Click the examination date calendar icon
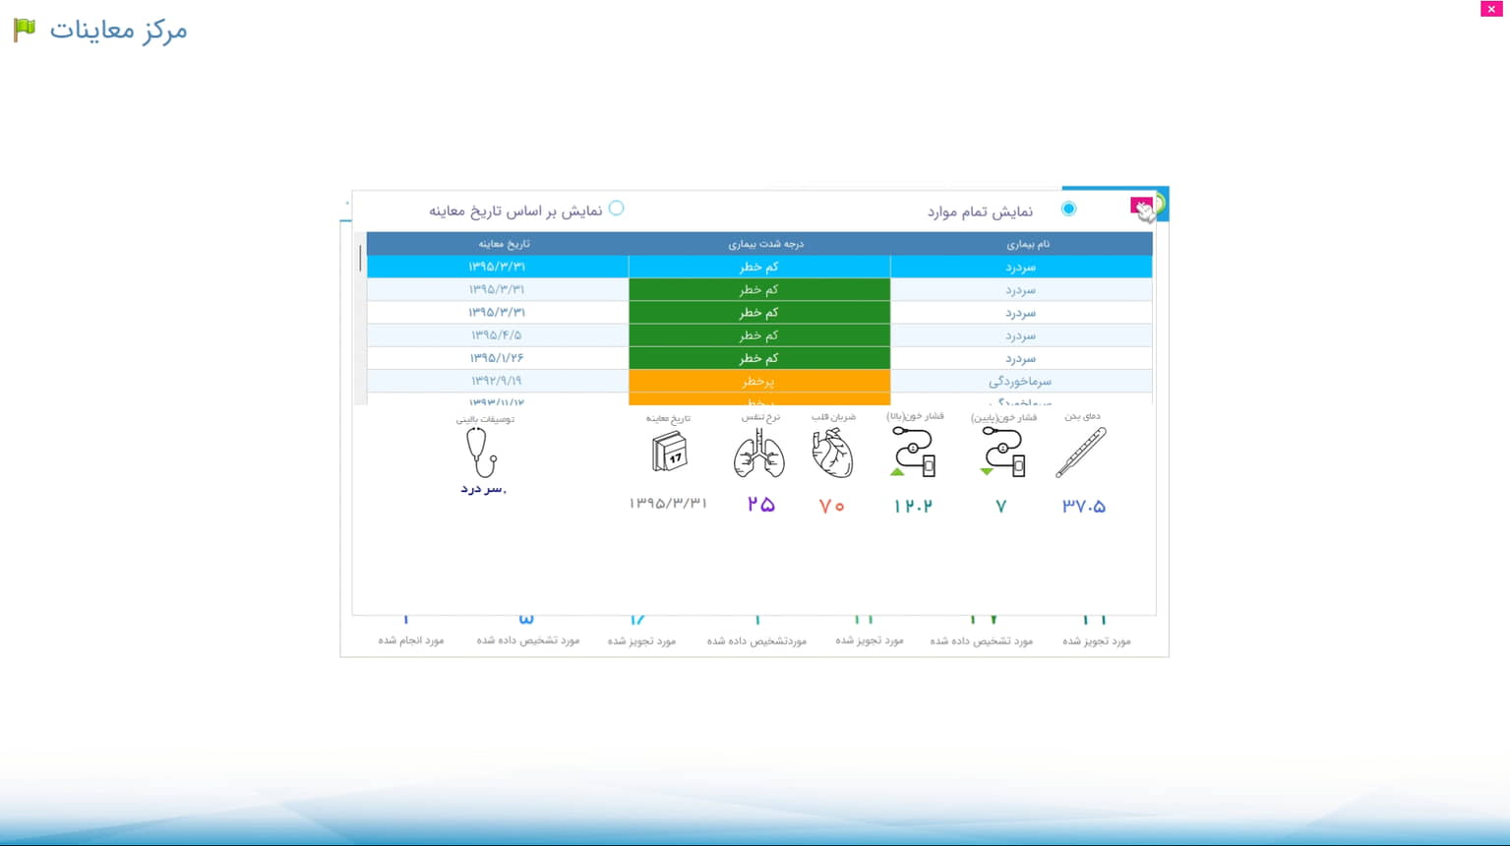The height and width of the screenshot is (846, 1510). coord(670,453)
